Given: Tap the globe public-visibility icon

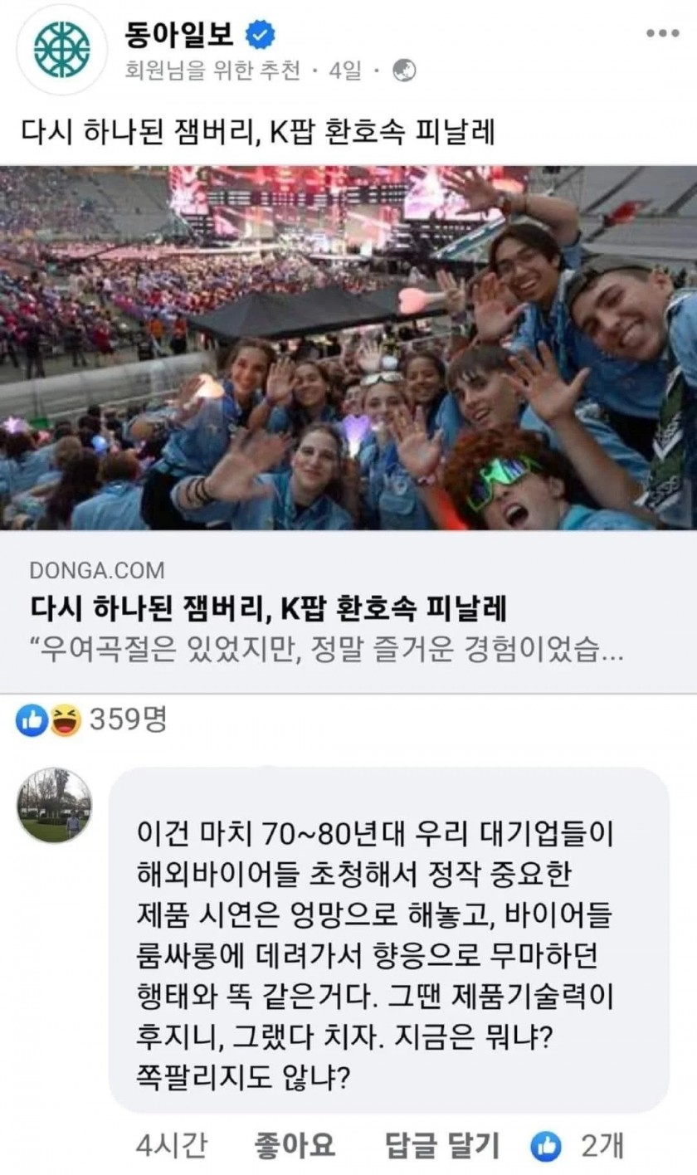Looking at the screenshot, I should coord(404,71).
